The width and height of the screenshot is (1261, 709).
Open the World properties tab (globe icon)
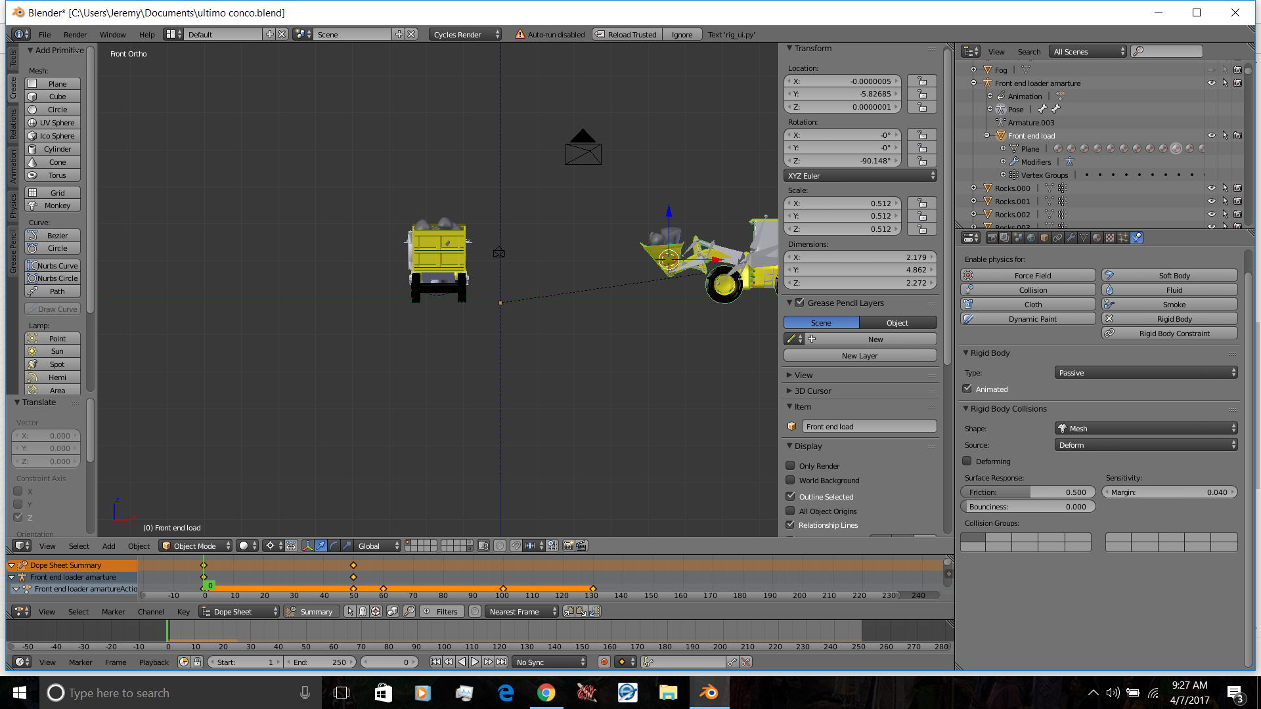(x=1031, y=238)
